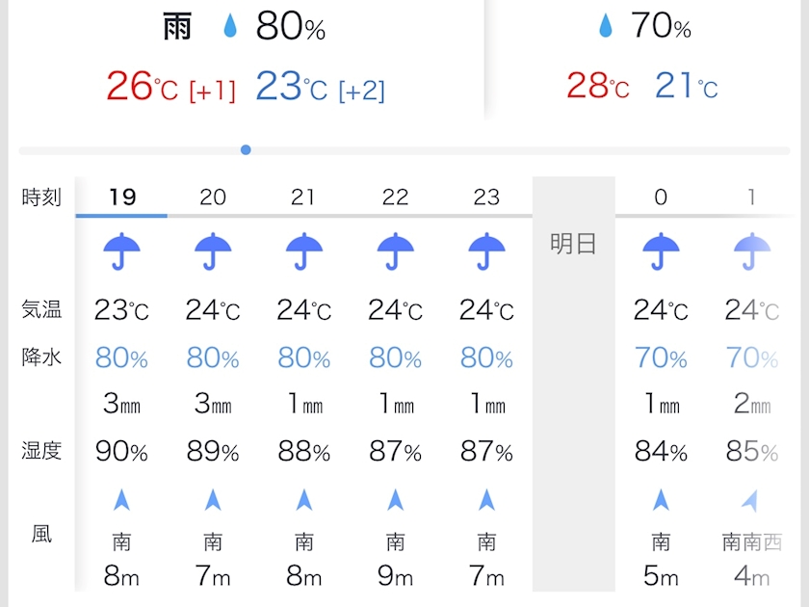The width and height of the screenshot is (809, 607).
Task: Select the 19 o'clock hour tab
Action: point(121,198)
